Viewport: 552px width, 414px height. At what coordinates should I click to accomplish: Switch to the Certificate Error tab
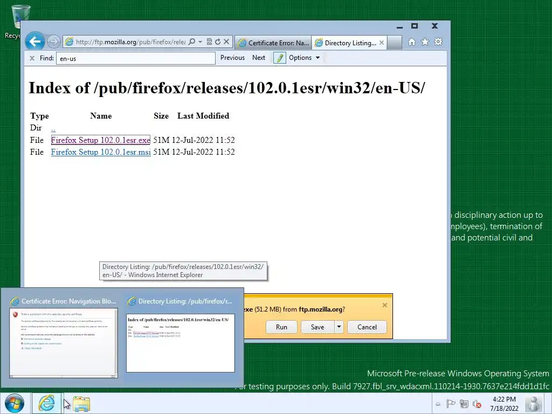point(273,43)
